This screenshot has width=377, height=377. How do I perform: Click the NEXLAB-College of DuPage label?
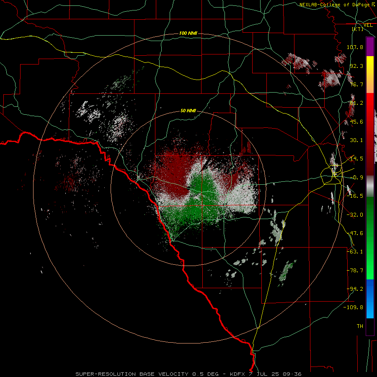[x=334, y=5]
